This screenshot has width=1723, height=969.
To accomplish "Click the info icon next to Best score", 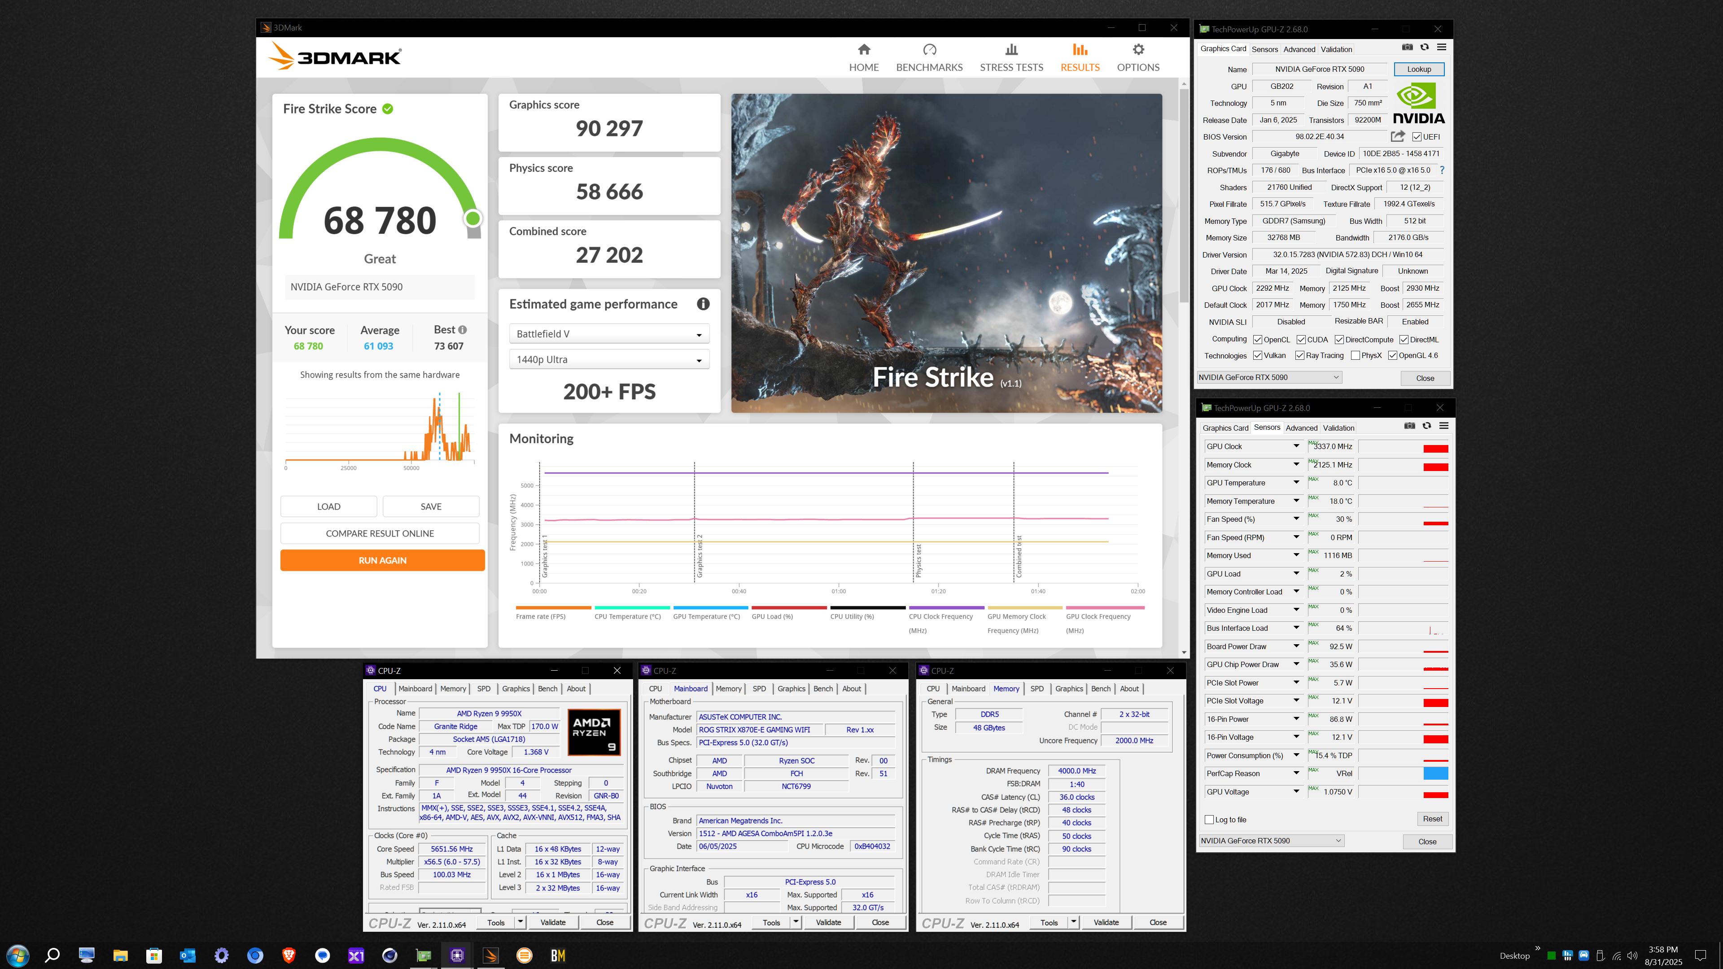I will click(463, 330).
